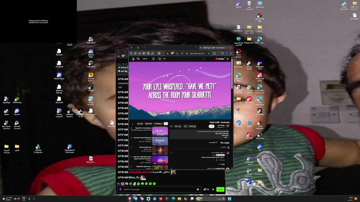360x202 pixels.
Task: Dislike the Taylor Swift Enchanted video
Action: [x=185, y=126]
